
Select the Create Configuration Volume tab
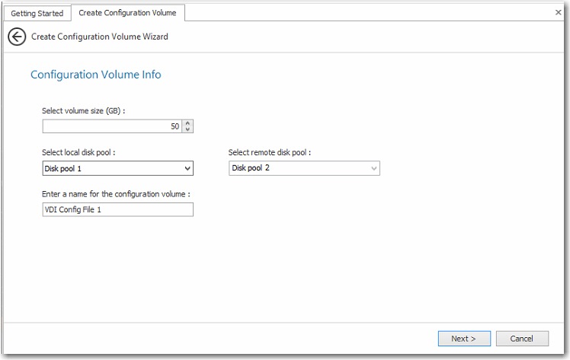pos(127,13)
